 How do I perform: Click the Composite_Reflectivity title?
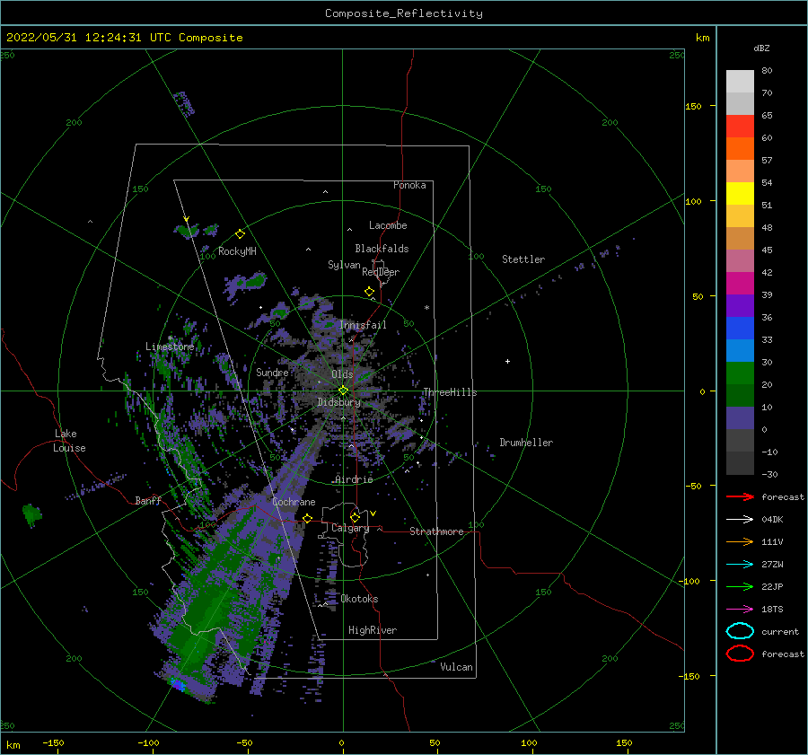click(x=404, y=13)
